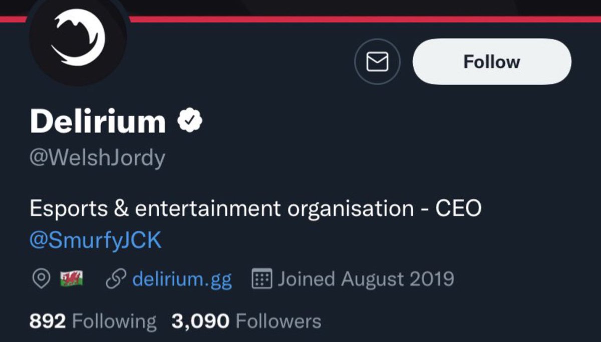Click the word CEO in the bio
Viewport: 601px width, 342px height.
click(458, 208)
